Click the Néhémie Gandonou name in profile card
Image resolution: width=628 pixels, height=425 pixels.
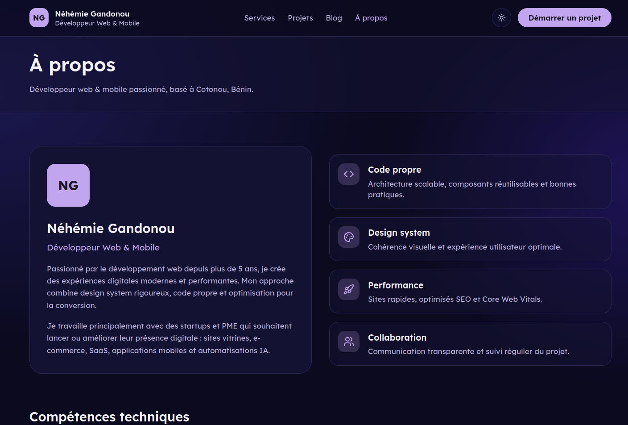coord(111,229)
